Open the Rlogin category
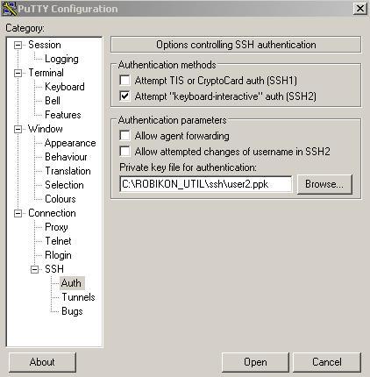Screen dimensions: 370x377 click(58, 255)
